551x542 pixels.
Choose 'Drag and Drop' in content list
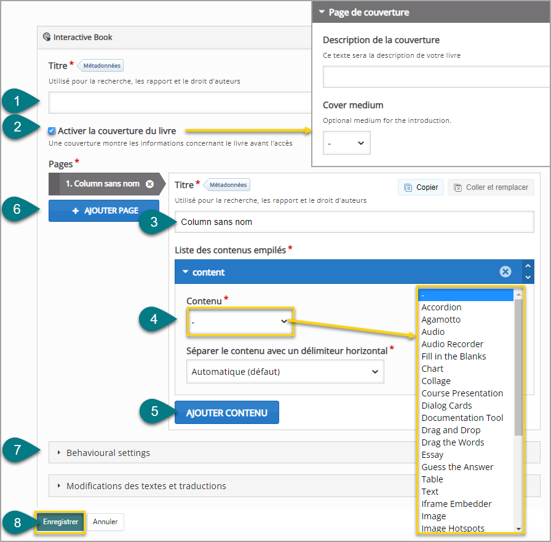[451, 430]
